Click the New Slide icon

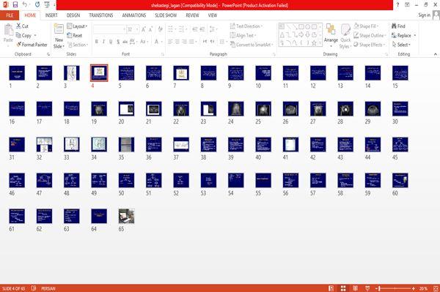click(x=59, y=29)
